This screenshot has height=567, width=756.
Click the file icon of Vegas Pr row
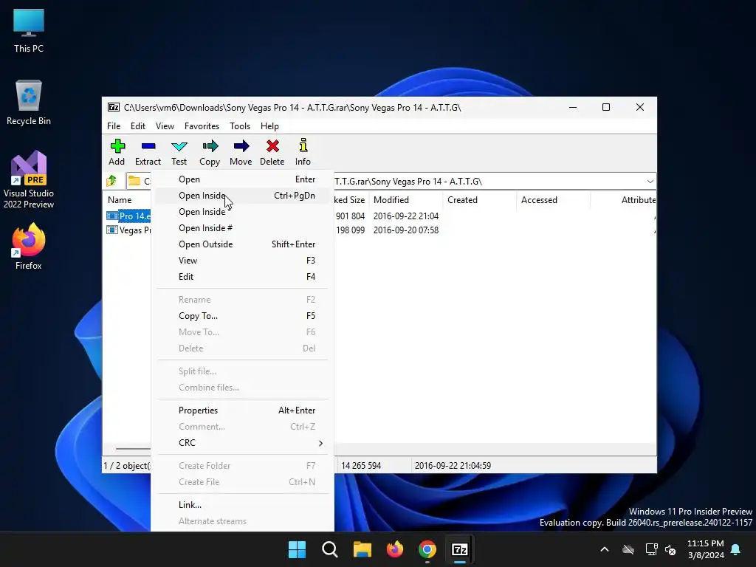tap(112, 230)
